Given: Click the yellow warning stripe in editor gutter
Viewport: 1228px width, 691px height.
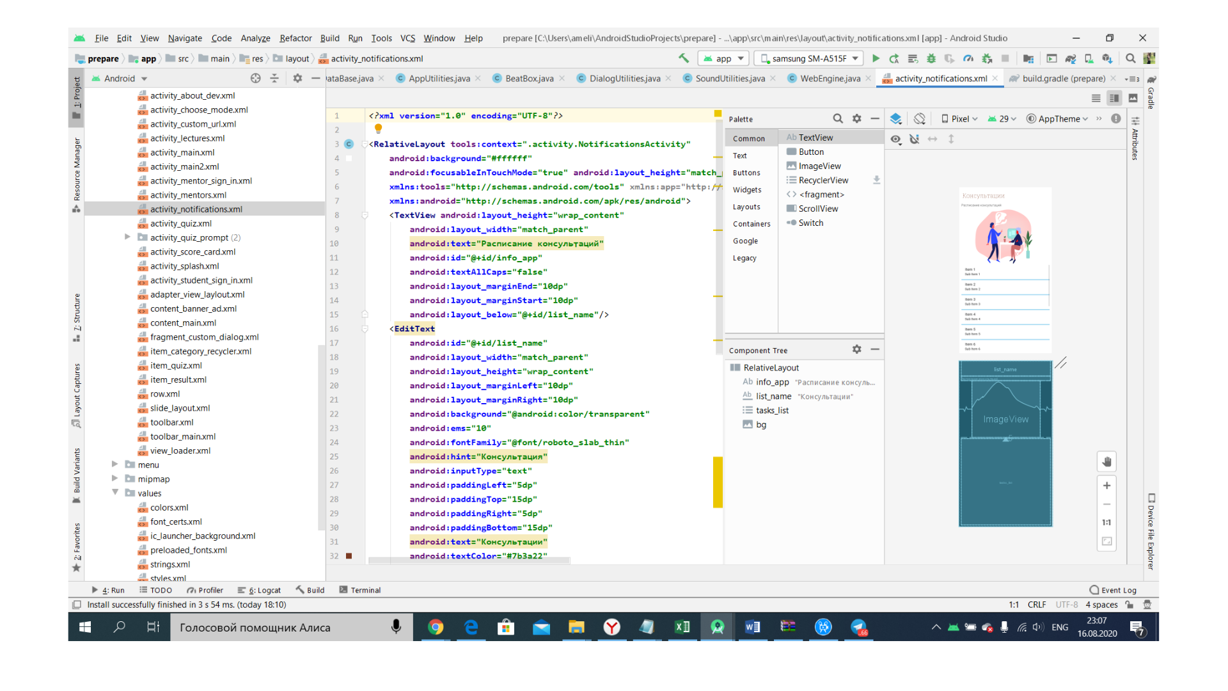Looking at the screenshot, I should (718, 481).
